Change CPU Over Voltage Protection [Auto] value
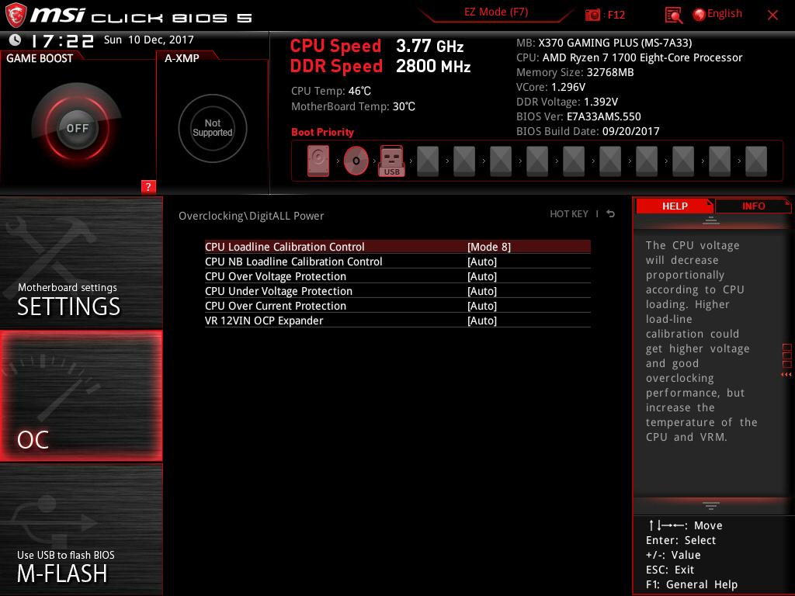 (481, 276)
